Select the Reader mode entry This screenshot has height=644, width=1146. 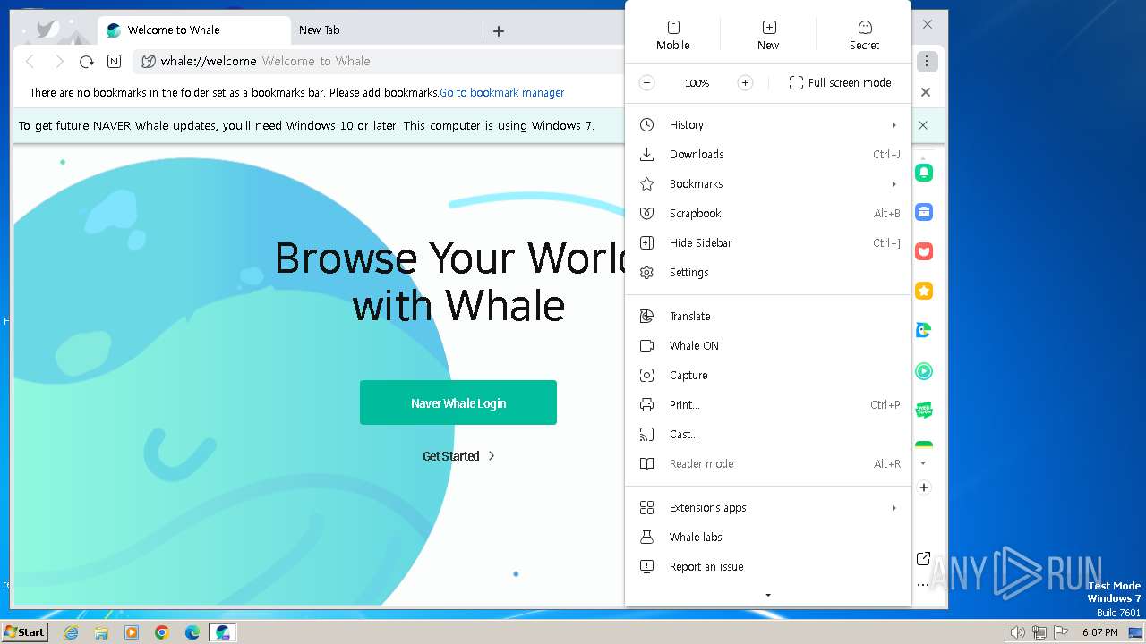[x=768, y=464]
